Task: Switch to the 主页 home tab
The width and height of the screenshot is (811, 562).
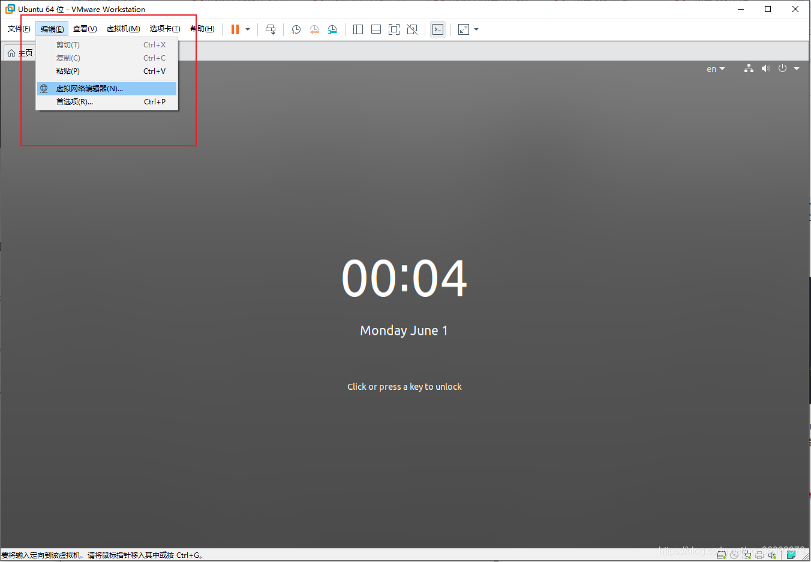Action: pos(20,53)
